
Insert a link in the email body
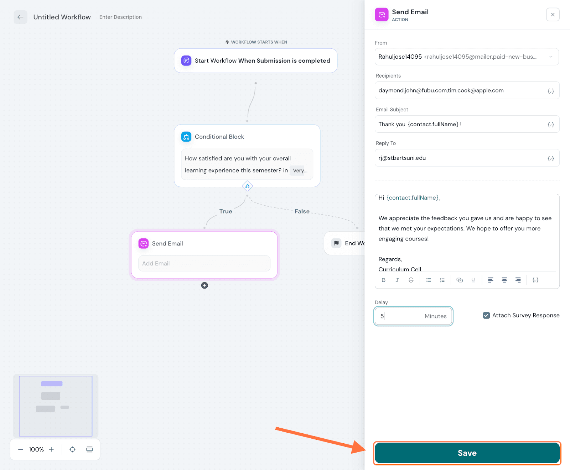pyautogui.click(x=460, y=280)
